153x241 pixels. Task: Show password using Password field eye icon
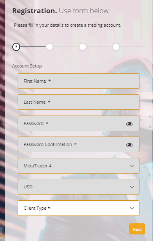pyautogui.click(x=129, y=124)
